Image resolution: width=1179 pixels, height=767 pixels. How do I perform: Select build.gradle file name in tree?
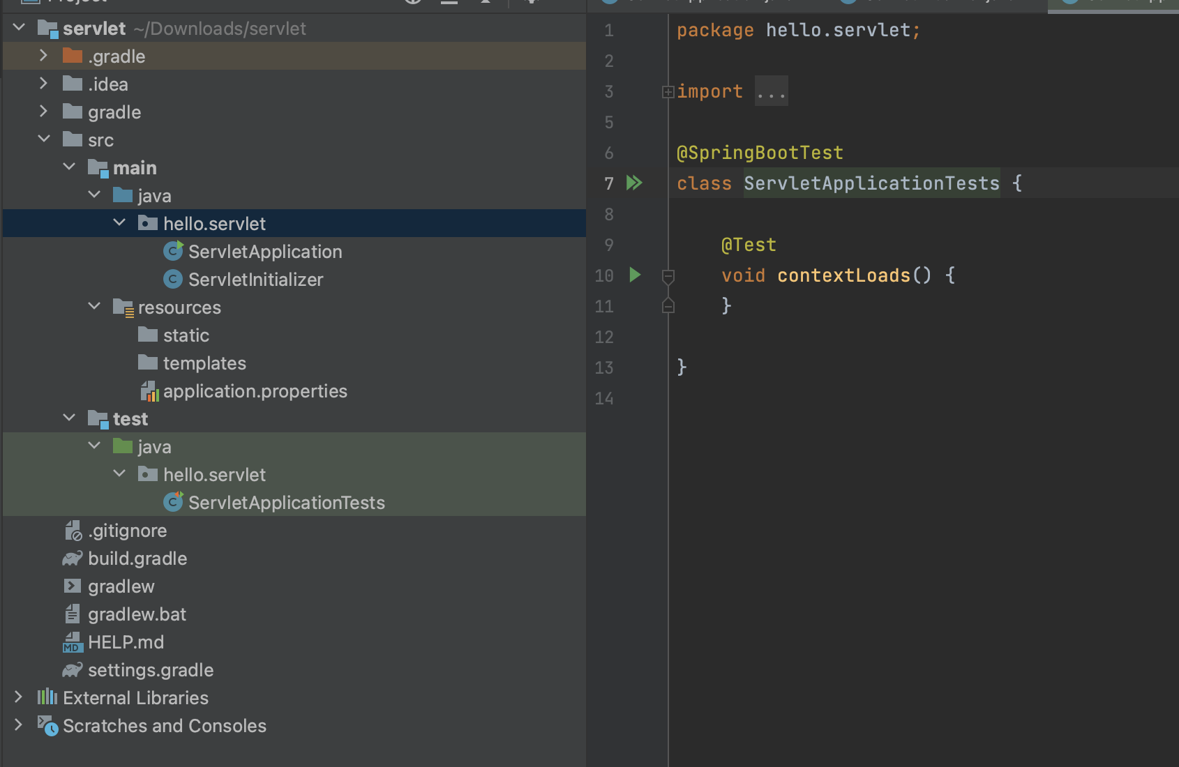(x=137, y=559)
